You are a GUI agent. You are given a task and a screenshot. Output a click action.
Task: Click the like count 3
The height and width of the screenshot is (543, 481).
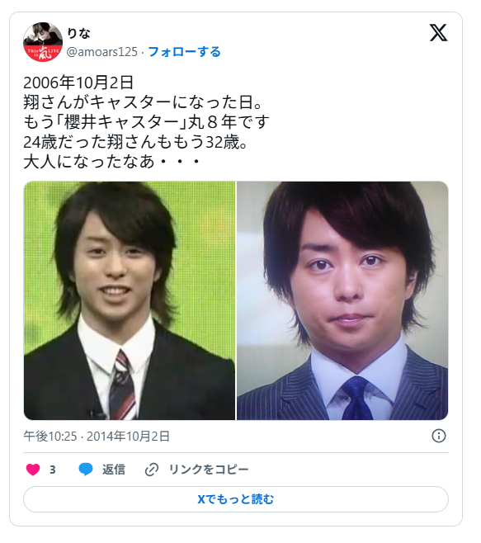coord(53,470)
